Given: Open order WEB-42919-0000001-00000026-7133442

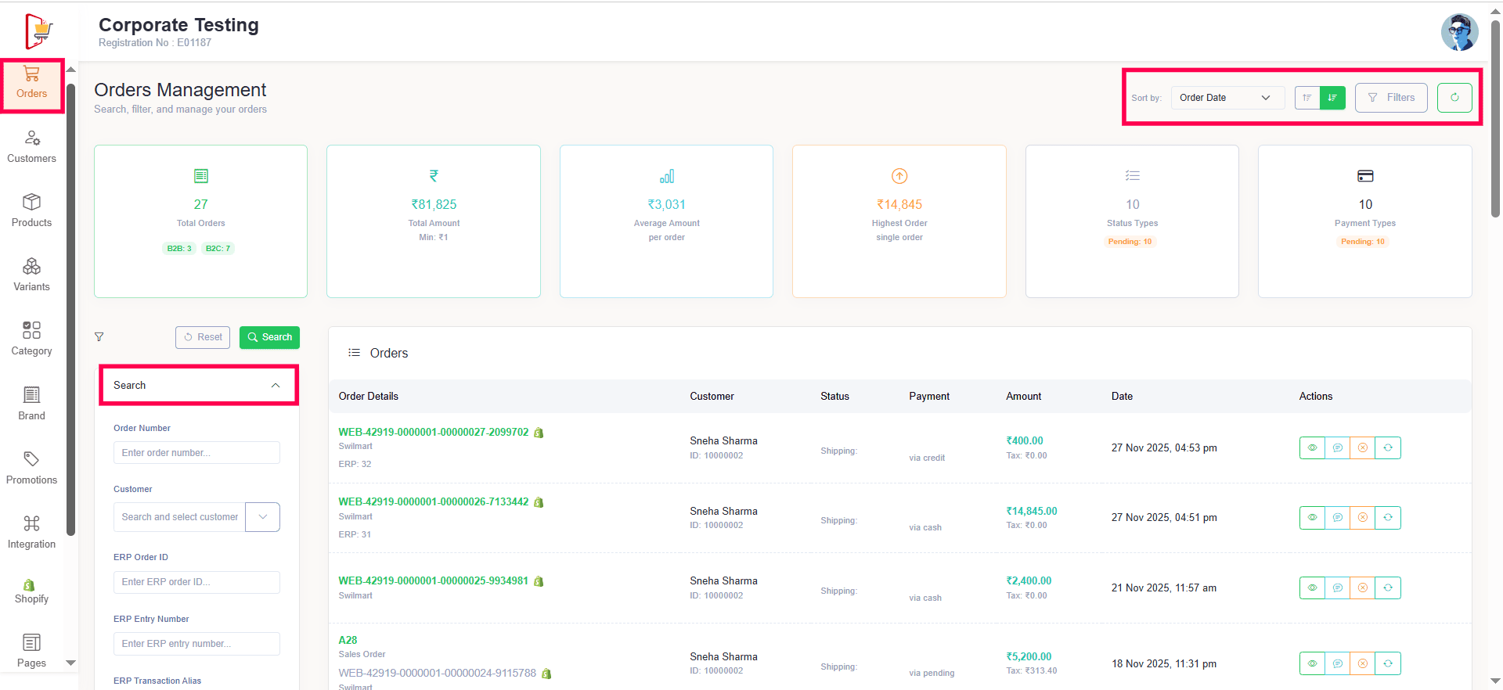Looking at the screenshot, I should pos(433,502).
